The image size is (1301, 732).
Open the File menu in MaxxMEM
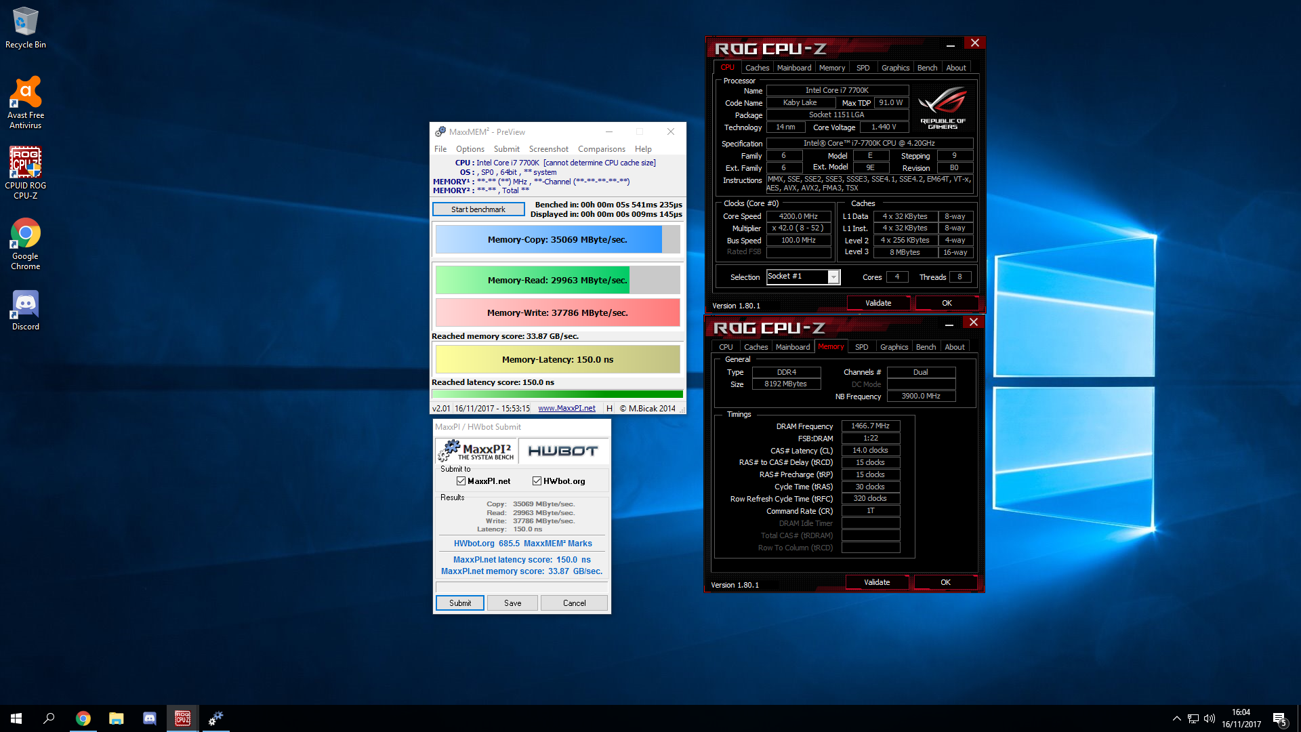440,149
